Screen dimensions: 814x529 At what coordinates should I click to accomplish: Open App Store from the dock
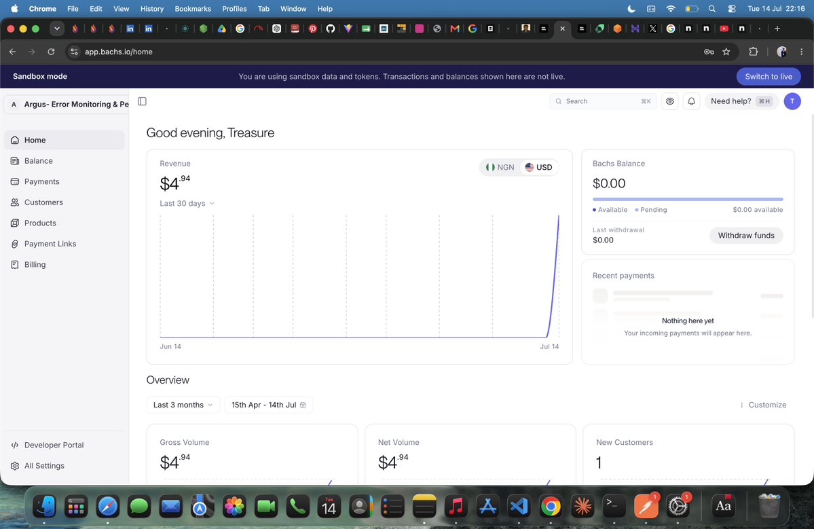coord(487,507)
